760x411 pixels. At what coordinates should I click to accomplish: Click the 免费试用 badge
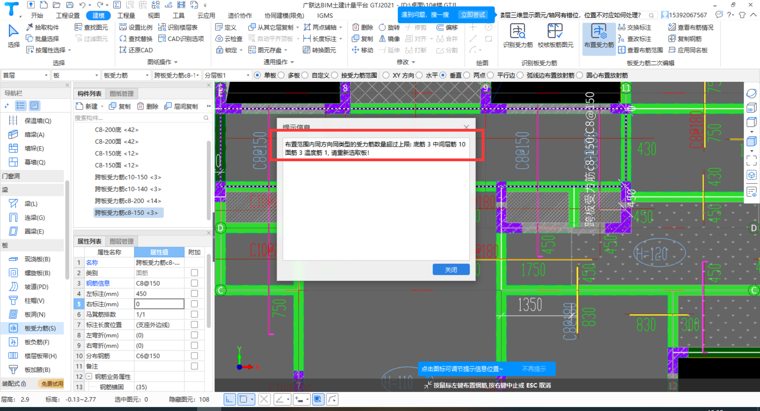pos(52,384)
